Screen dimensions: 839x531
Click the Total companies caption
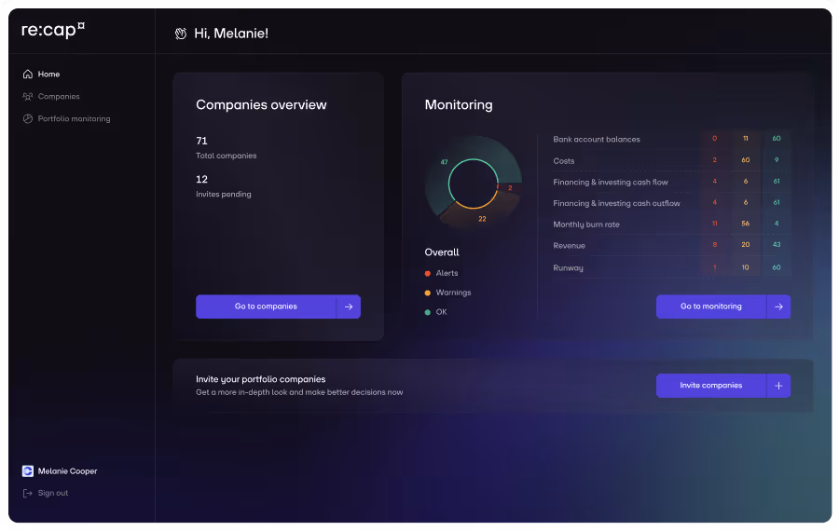(x=227, y=156)
